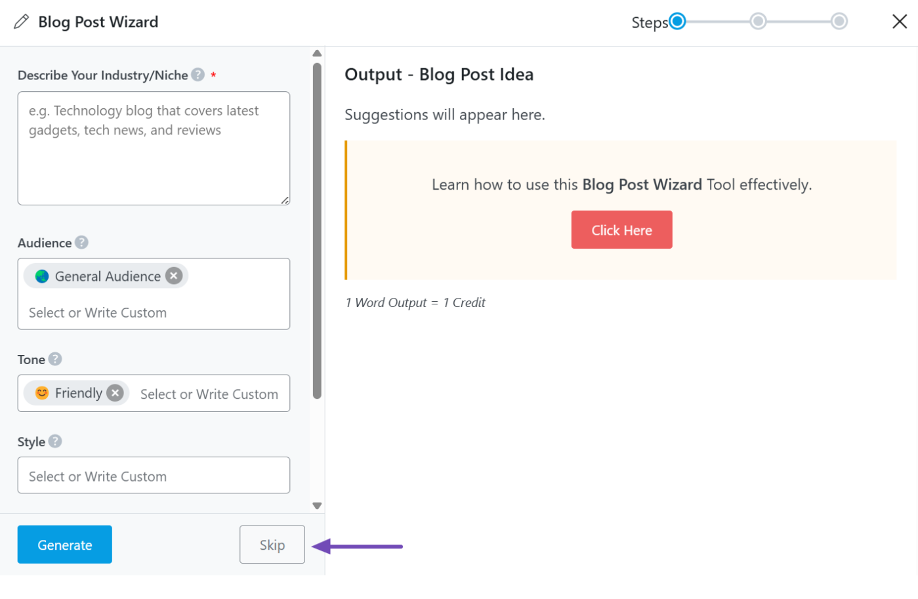Click the scroll down arrow in form panel
Screen dimensions: 918x599
pyautogui.click(x=317, y=506)
